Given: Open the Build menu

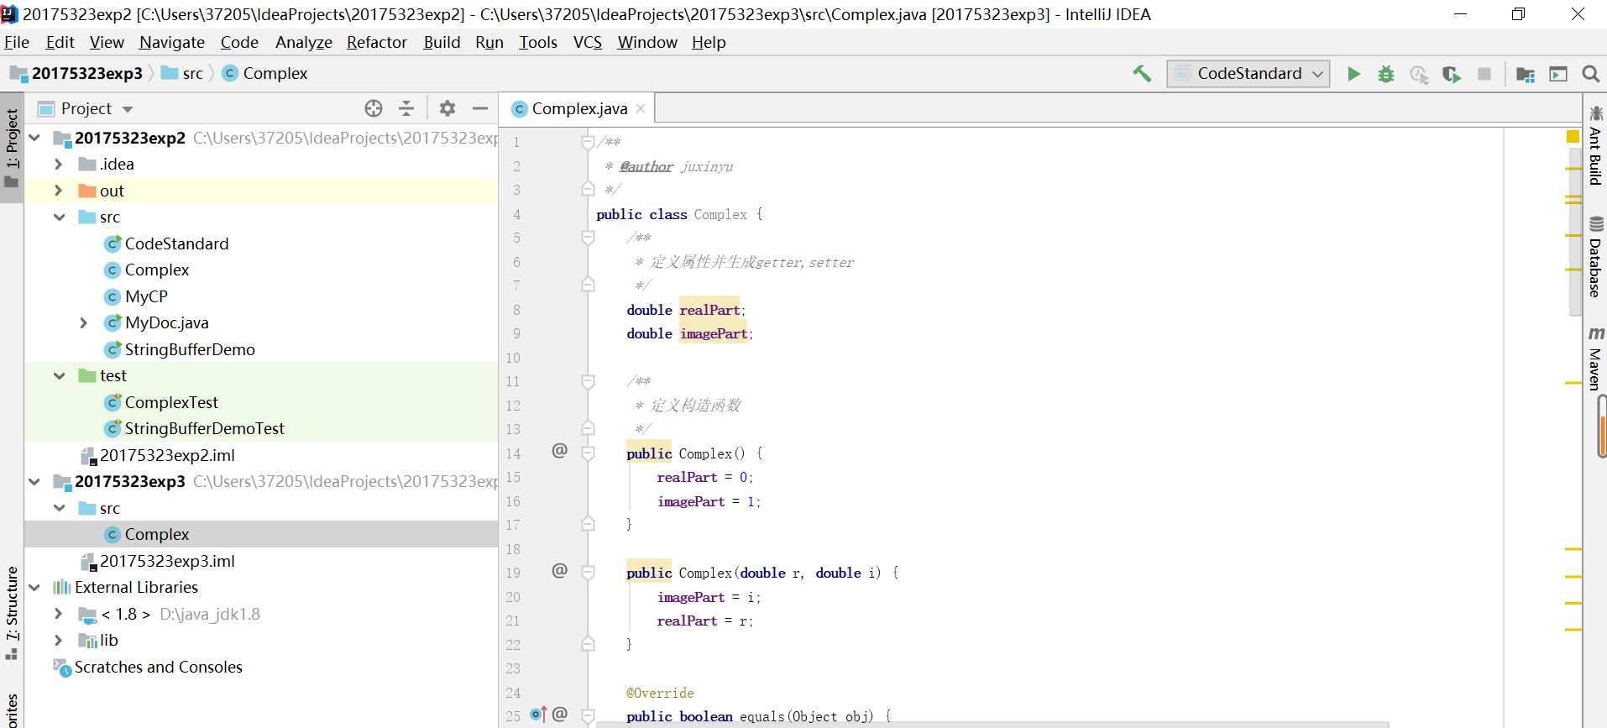Looking at the screenshot, I should tap(442, 42).
